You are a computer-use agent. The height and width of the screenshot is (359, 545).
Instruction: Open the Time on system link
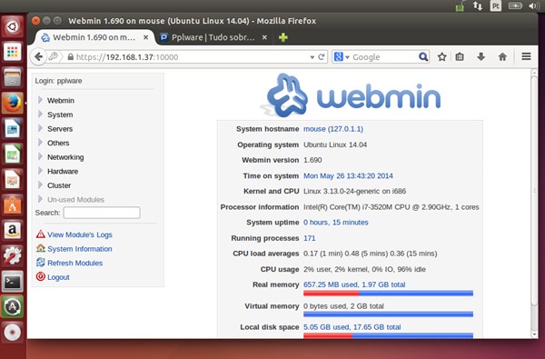(348, 176)
